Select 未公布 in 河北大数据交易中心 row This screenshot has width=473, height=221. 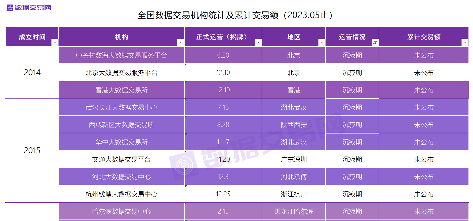tap(424, 177)
